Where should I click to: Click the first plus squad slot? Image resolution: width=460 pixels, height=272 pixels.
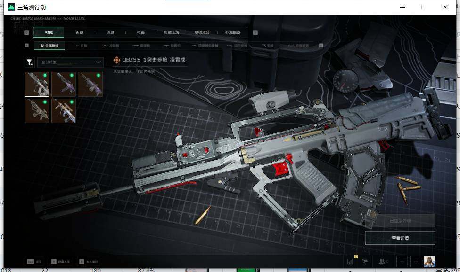pyautogui.click(x=402, y=262)
